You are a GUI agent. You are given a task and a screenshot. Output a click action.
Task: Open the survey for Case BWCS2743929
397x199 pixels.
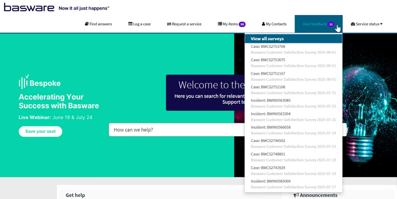pos(294,171)
